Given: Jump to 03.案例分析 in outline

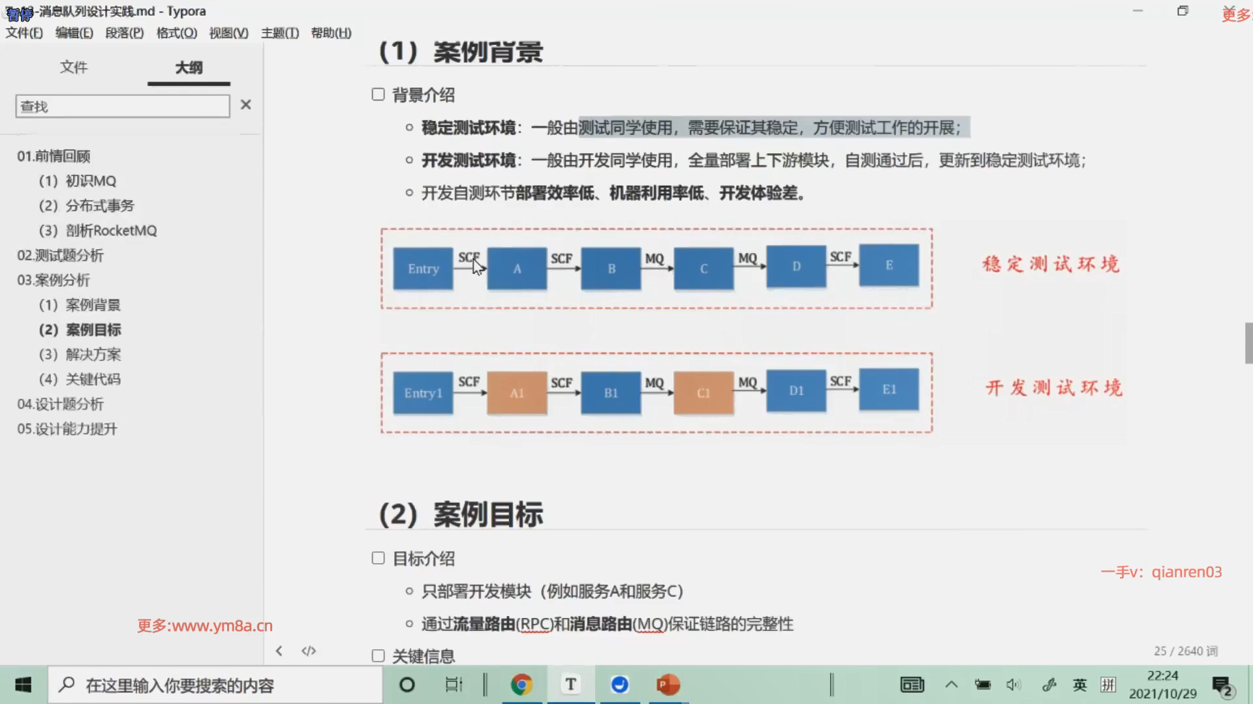Looking at the screenshot, I should pyautogui.click(x=54, y=280).
